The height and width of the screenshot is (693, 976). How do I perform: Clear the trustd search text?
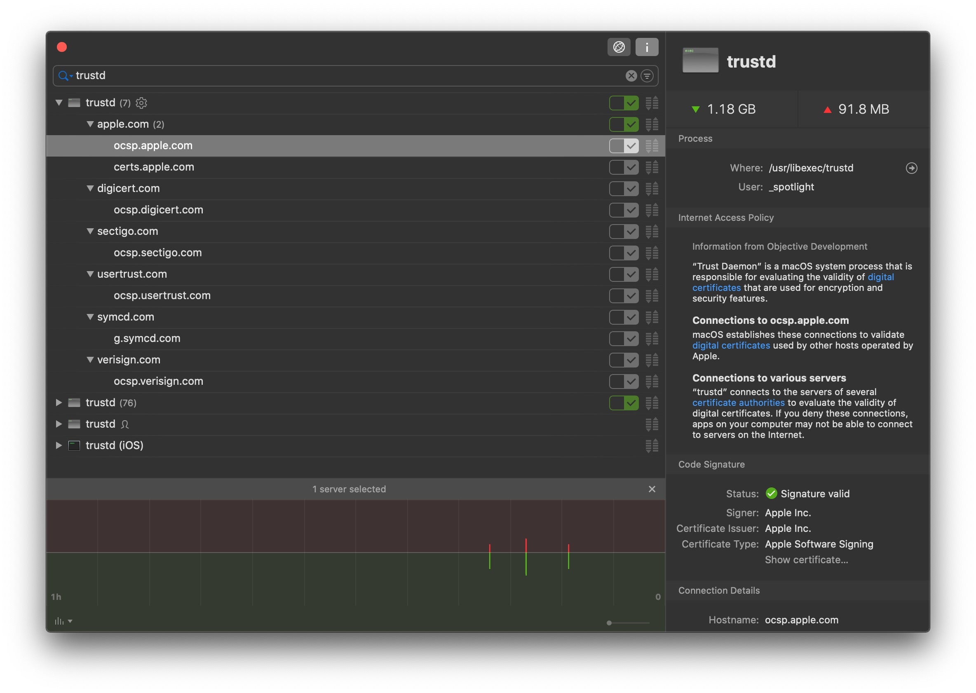tap(631, 75)
